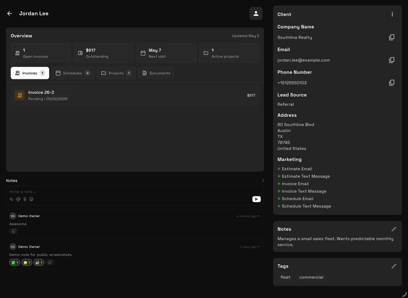Click the Open invoices overview card
408x298 pixels.
click(x=41, y=53)
